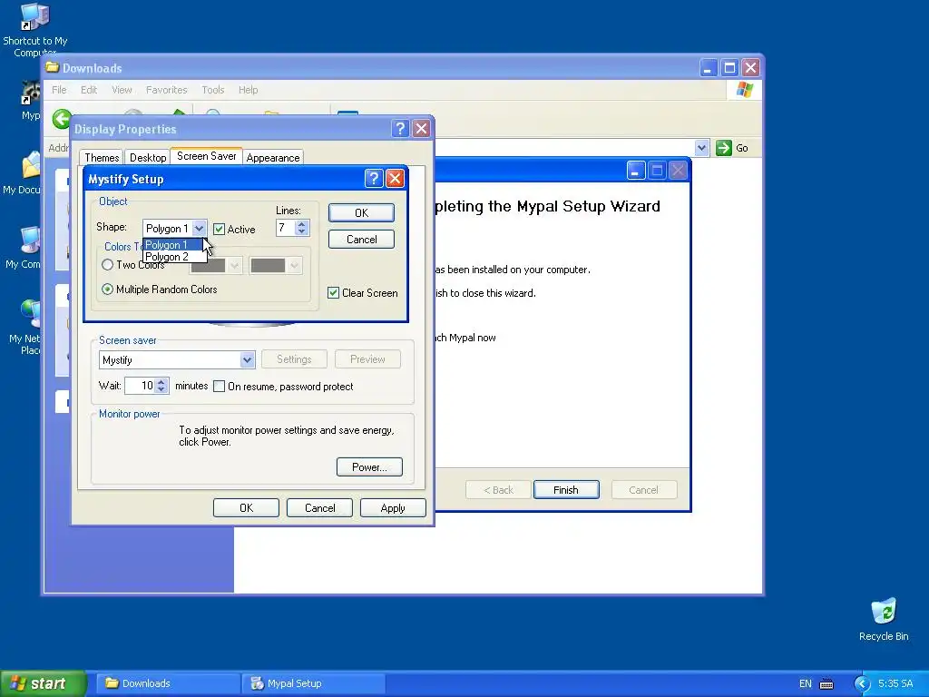Image resolution: width=929 pixels, height=697 pixels.
Task: Click Cancel in Display Properties
Action: pyautogui.click(x=319, y=508)
